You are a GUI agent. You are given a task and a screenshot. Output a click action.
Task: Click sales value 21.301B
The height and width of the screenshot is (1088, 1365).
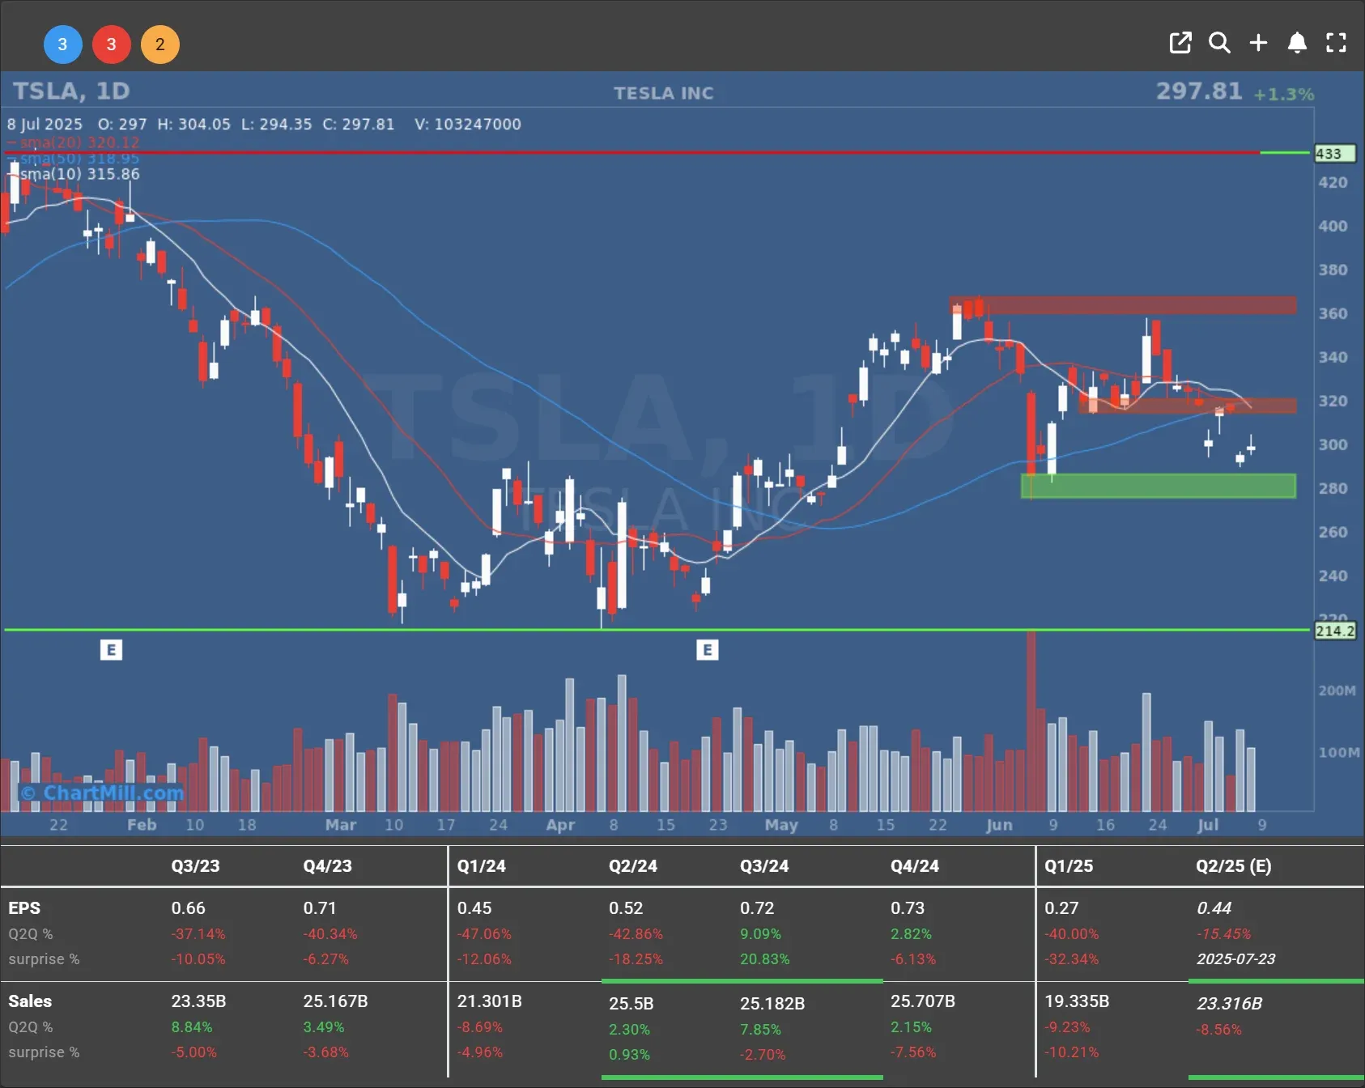pos(489,1001)
